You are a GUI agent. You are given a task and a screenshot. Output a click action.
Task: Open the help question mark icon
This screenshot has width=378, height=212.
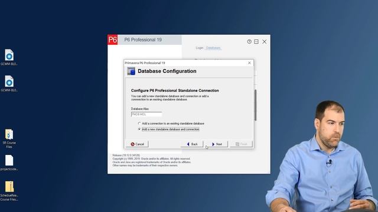249,42
